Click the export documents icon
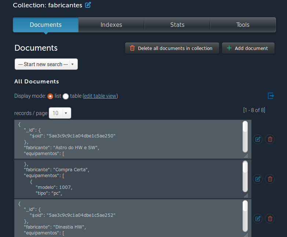The height and width of the screenshot is (237, 287). (271, 96)
